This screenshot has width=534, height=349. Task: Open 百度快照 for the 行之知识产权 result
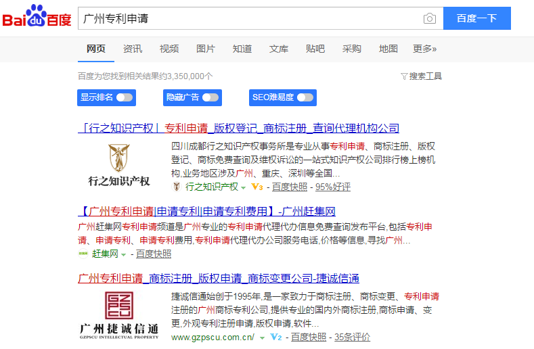coord(290,187)
